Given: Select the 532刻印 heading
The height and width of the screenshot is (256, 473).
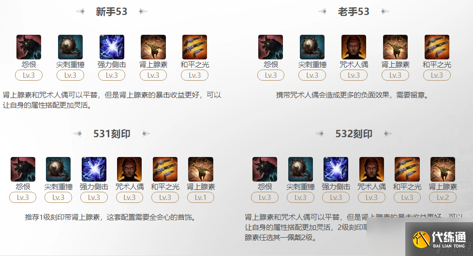Looking at the screenshot, I should 354,134.
